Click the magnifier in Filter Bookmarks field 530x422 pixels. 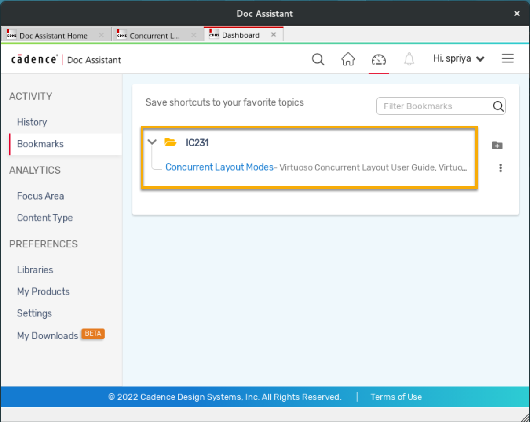tap(498, 106)
